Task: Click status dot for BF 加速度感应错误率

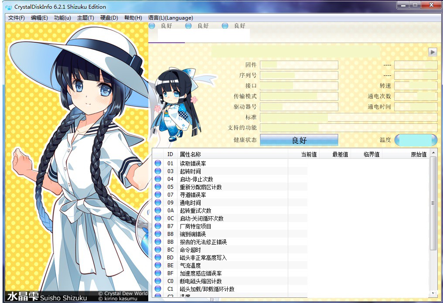Action: (x=158, y=273)
